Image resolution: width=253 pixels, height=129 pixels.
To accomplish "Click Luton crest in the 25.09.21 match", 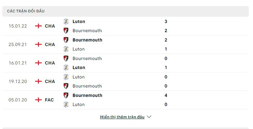I will click(66, 49).
